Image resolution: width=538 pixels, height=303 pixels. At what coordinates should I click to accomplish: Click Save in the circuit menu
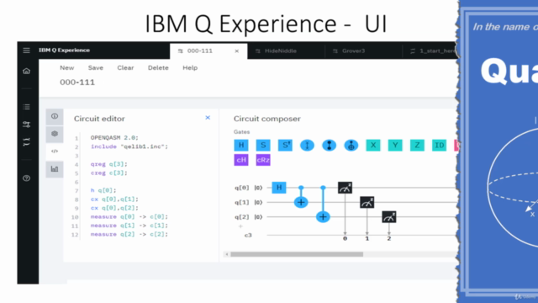click(96, 67)
